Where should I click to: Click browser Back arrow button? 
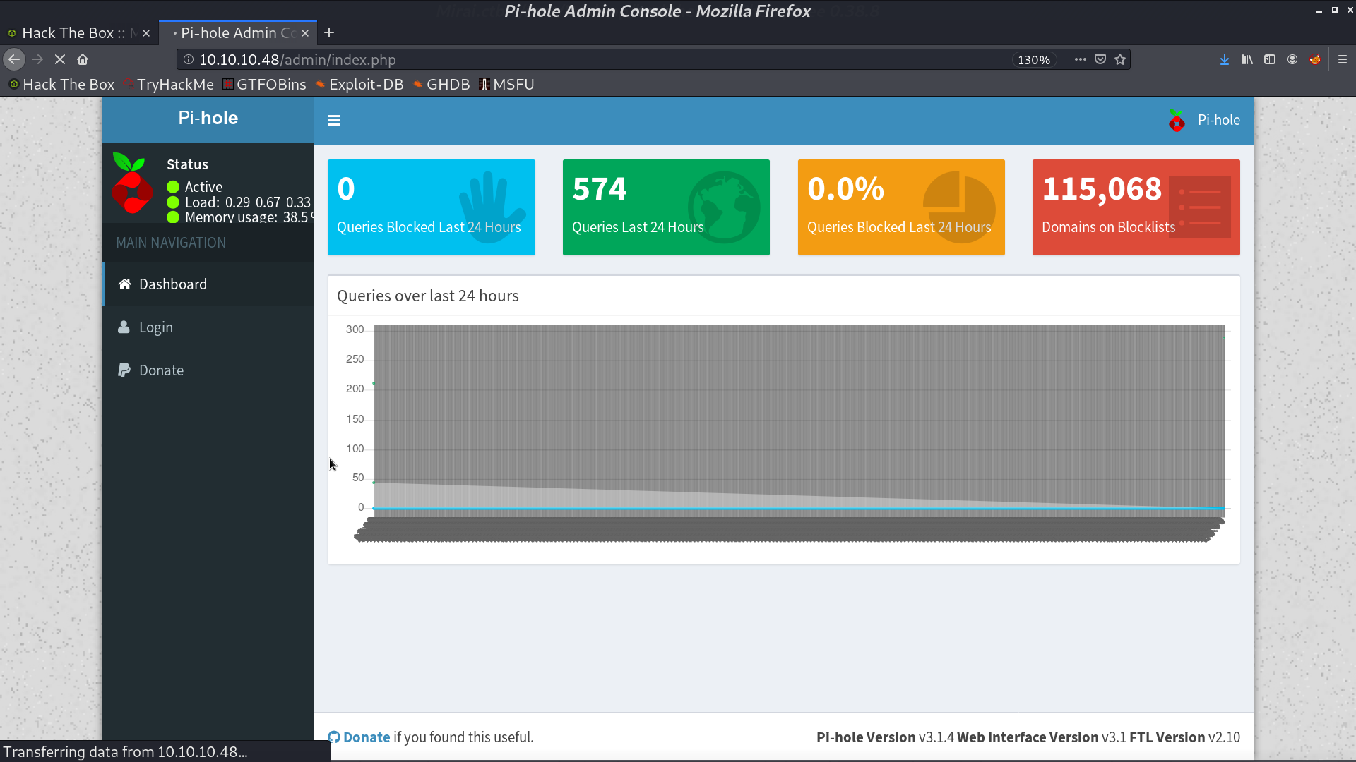pos(14,60)
